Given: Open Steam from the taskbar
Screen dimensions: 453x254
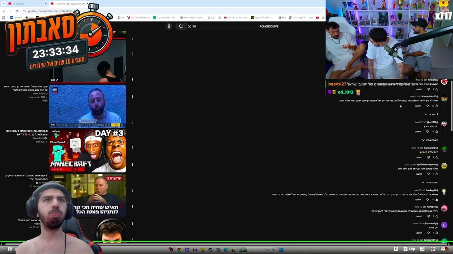Looking at the screenshot, I should [x=210, y=250].
